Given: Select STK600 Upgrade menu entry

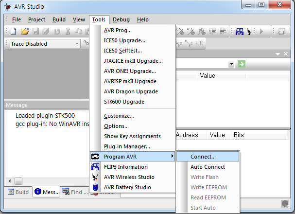Looking at the screenshot, I should (x=133, y=102).
